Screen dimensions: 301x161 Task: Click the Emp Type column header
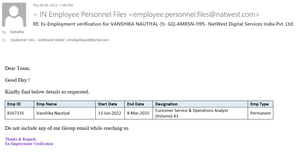pos(259,104)
